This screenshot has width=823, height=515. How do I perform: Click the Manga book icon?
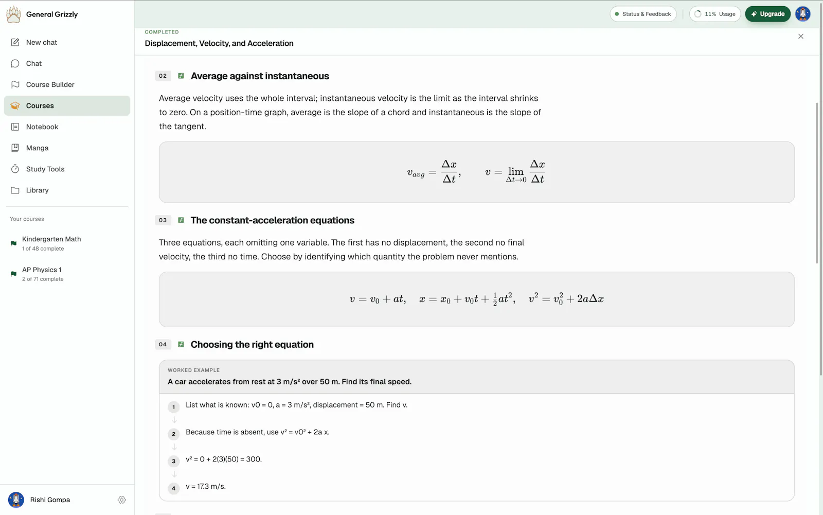pyautogui.click(x=15, y=148)
